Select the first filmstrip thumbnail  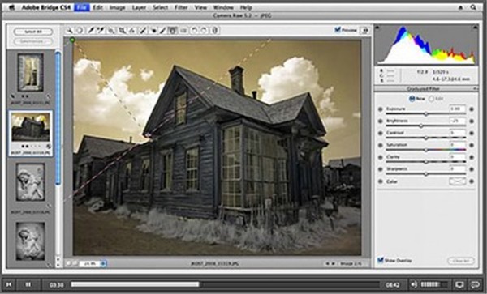point(31,73)
